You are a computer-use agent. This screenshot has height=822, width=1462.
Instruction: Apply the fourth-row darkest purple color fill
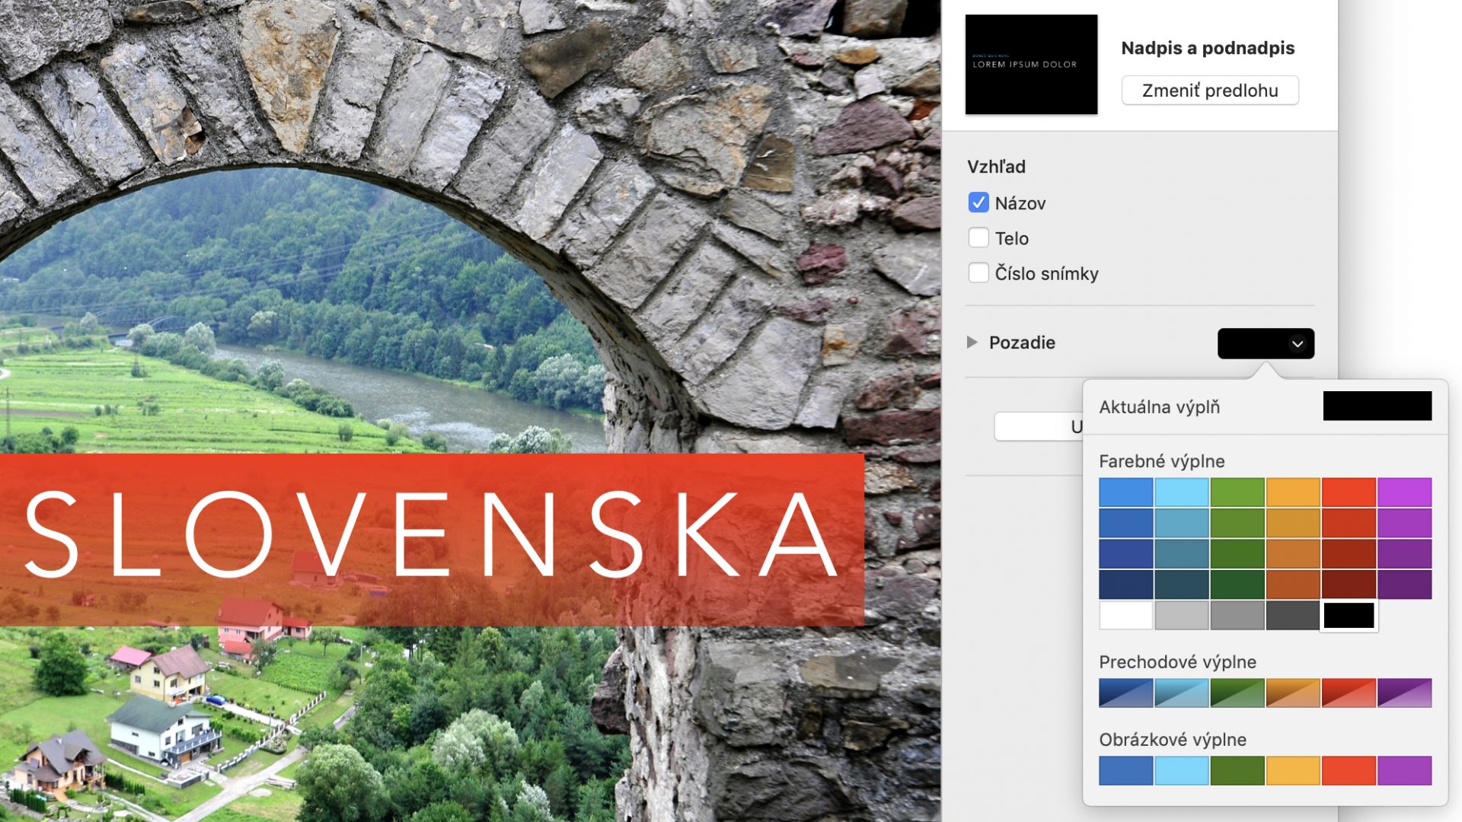tap(1404, 585)
